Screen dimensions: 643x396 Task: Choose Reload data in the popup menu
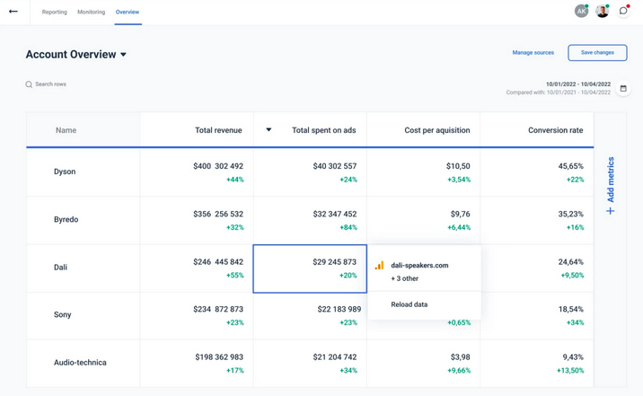(x=410, y=304)
